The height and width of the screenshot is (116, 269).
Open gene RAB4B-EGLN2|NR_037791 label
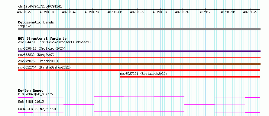pos(37,109)
